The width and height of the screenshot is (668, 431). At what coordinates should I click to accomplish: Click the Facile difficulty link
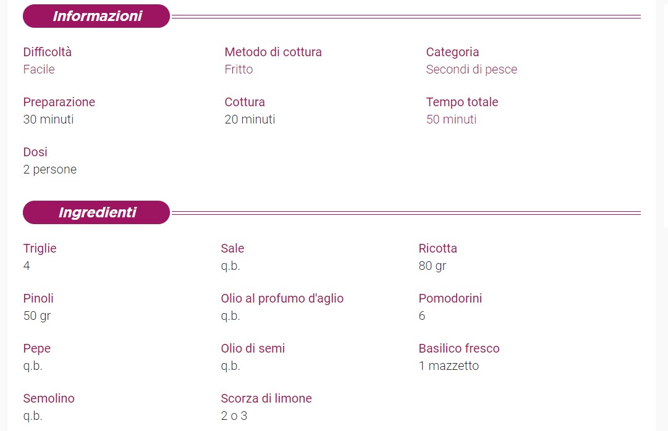click(x=39, y=69)
